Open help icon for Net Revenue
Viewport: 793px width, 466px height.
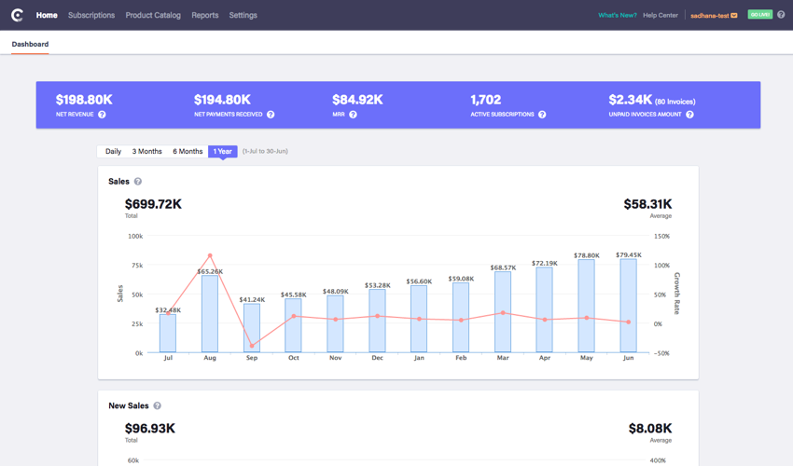[102, 115]
